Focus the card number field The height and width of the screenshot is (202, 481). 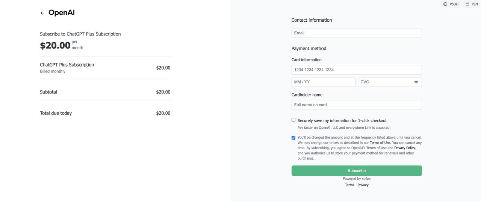click(357, 70)
